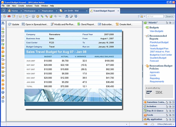Open the Office (Network) location dropdown
Image resolution: width=176 pixels, height=127 pixels.
(x=173, y=124)
